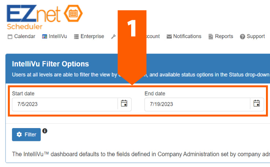Click the Enterprise server icon
This screenshot has width=270, height=167.
click(x=76, y=37)
